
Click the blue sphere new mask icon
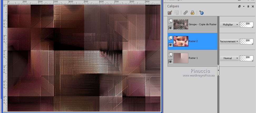(201, 13)
